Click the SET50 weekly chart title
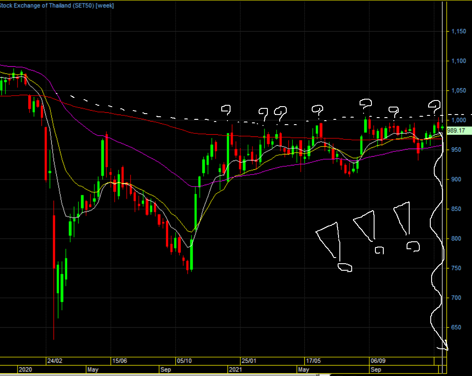 point(57,5)
